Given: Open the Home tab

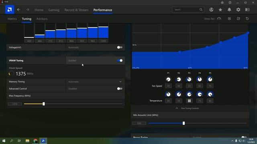Looking at the screenshot, I should (39, 10).
